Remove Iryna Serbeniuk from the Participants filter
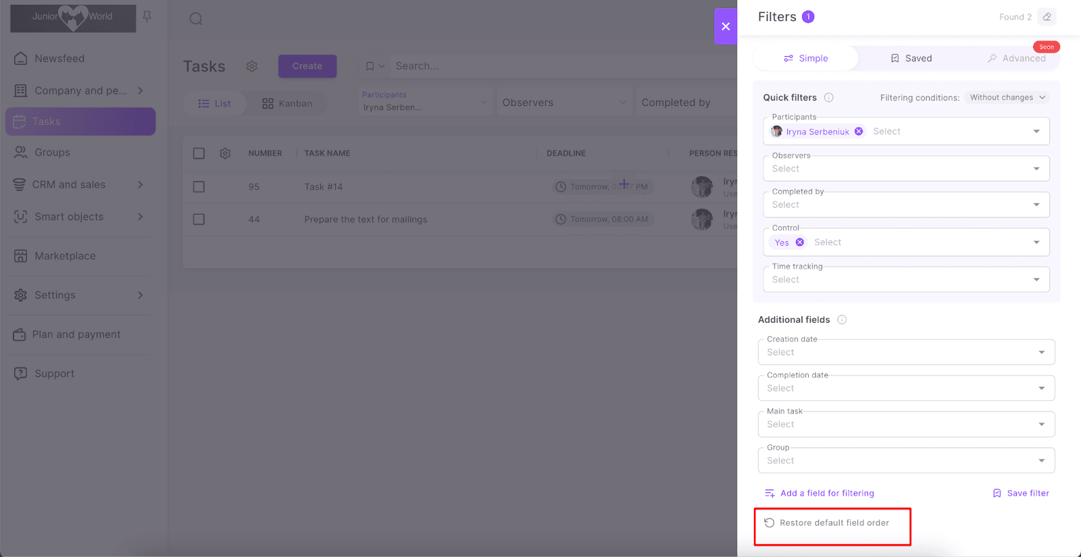This screenshot has height=557, width=1081. coord(859,132)
